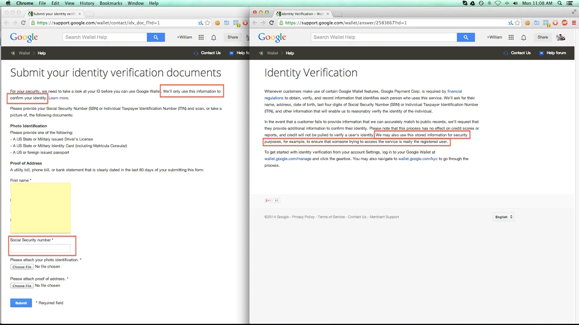The width and height of the screenshot is (579, 325).
Task: Open the Chrome File menu
Action: [42, 3]
